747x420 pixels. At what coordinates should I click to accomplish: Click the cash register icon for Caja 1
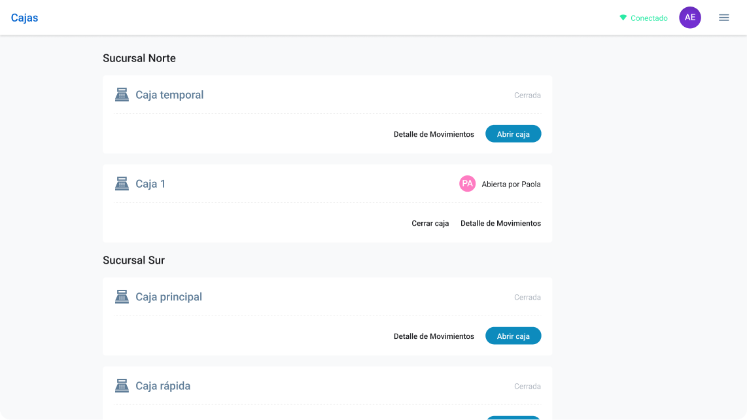122,184
